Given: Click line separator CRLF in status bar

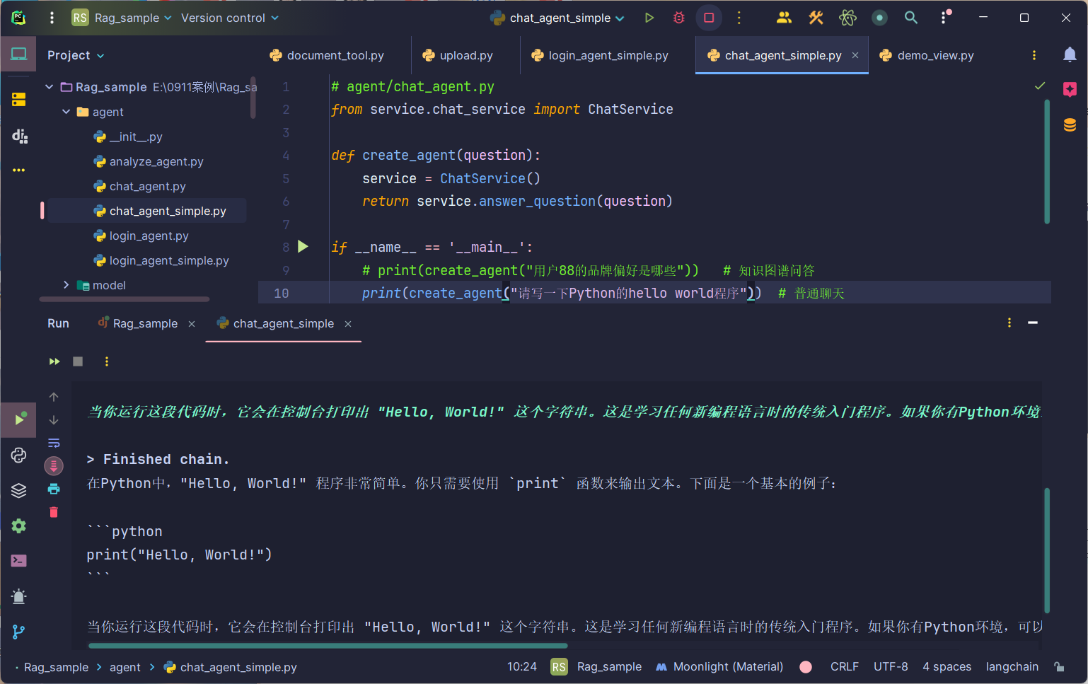Looking at the screenshot, I should pos(845,667).
